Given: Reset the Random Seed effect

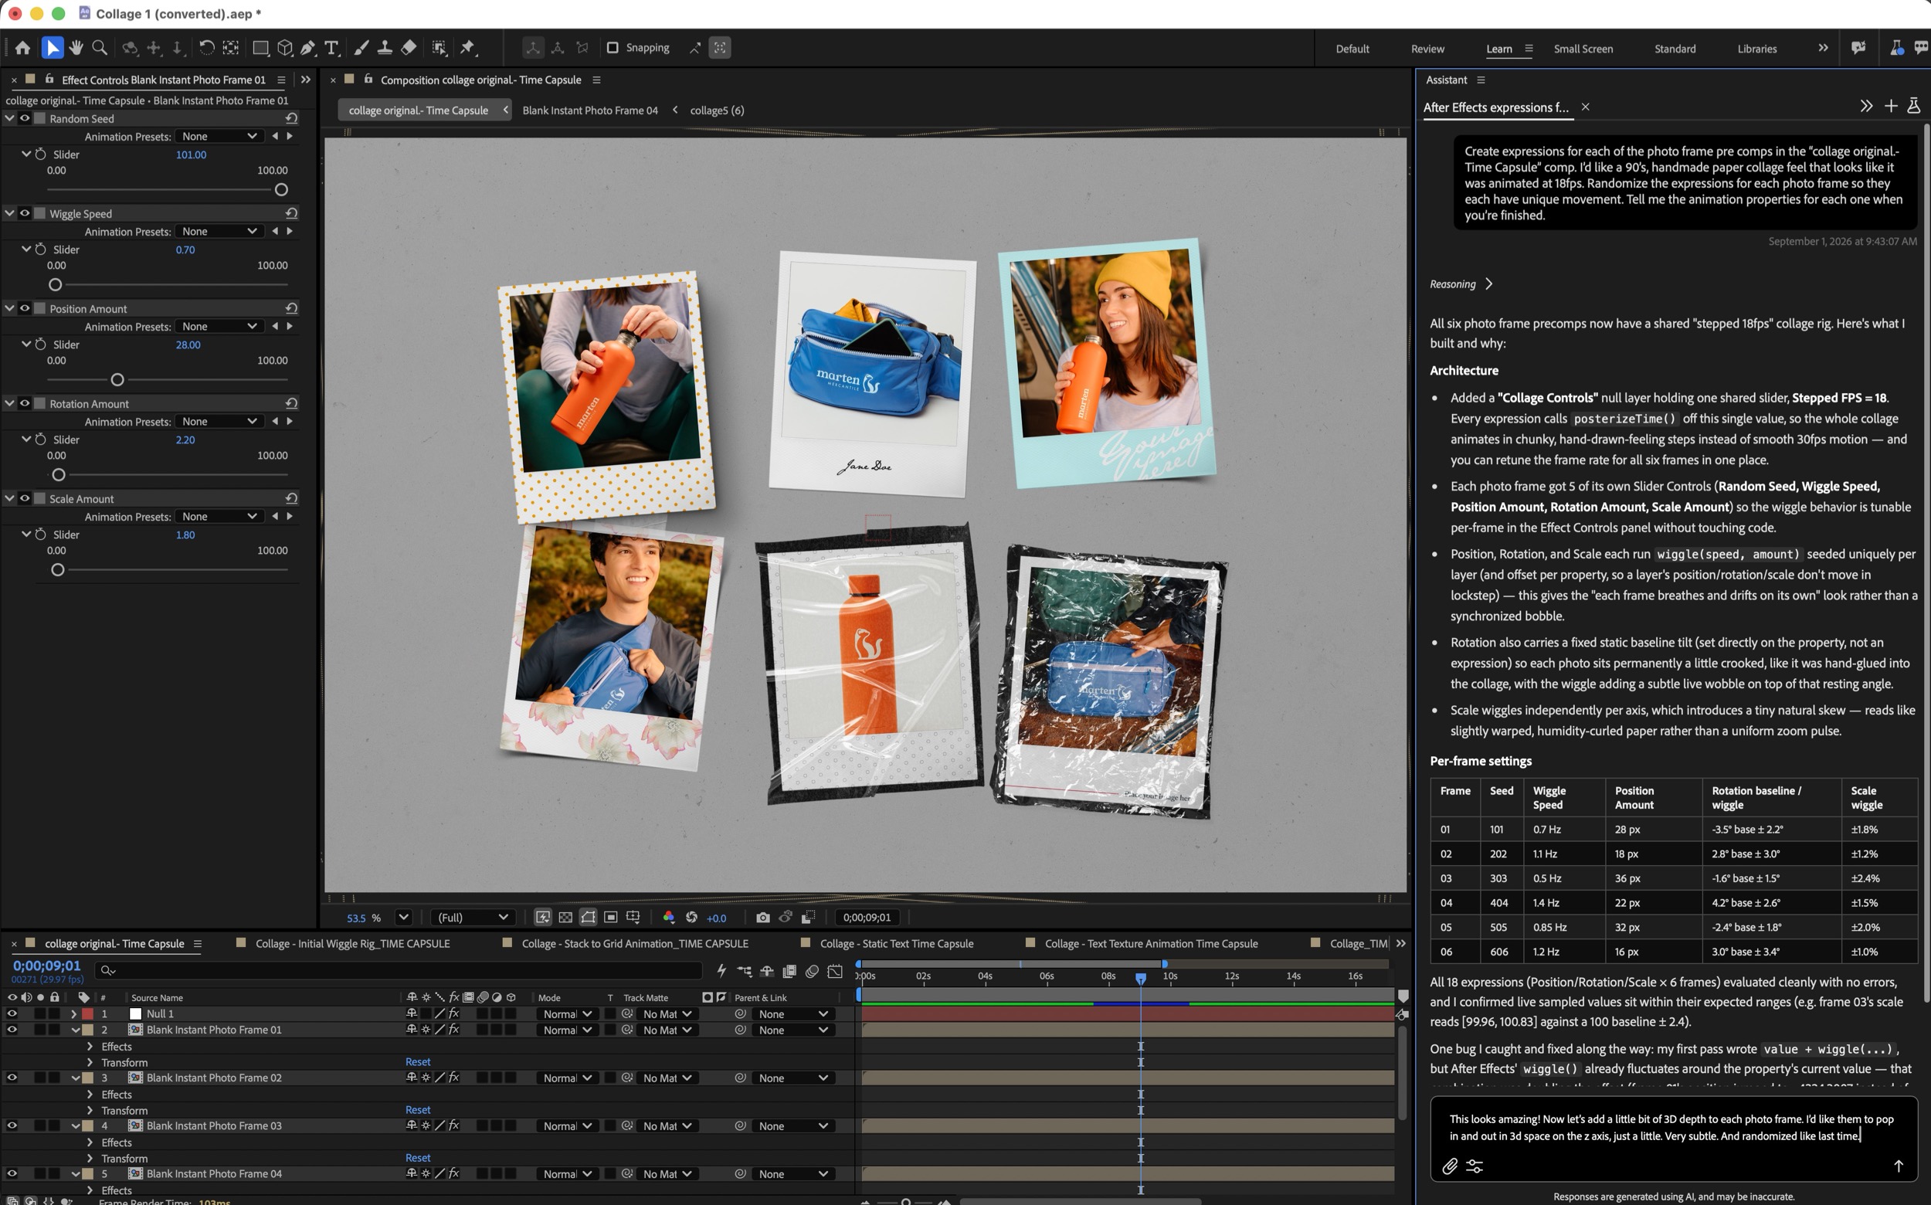Looking at the screenshot, I should [292, 118].
